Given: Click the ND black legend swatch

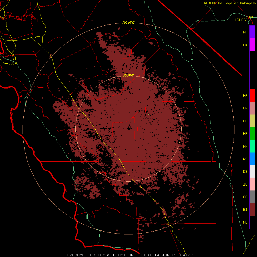Looking at the screenshot, I should [252, 222].
